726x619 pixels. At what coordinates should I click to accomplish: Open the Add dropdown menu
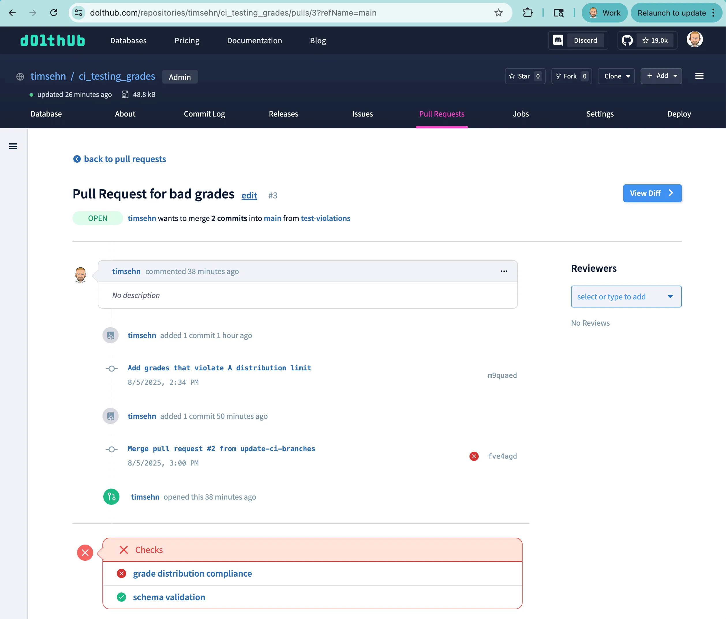(661, 76)
